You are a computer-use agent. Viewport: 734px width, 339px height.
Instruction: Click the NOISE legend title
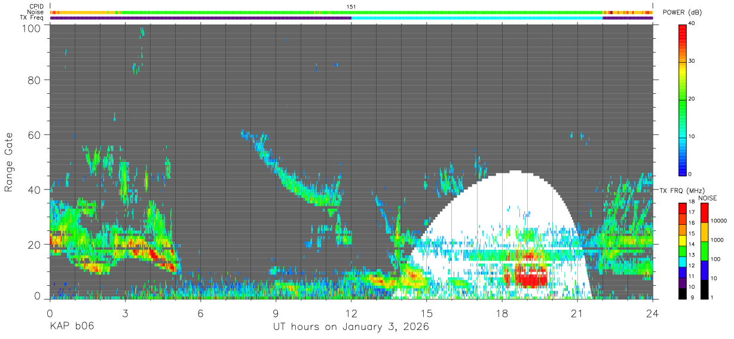[708, 198]
